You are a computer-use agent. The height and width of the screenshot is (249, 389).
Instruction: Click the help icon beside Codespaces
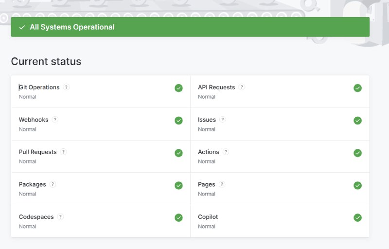60,217
